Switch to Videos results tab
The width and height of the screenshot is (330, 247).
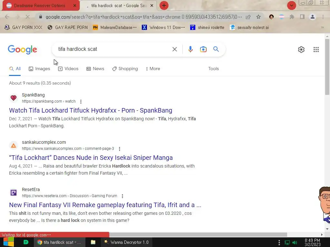click(x=68, y=69)
